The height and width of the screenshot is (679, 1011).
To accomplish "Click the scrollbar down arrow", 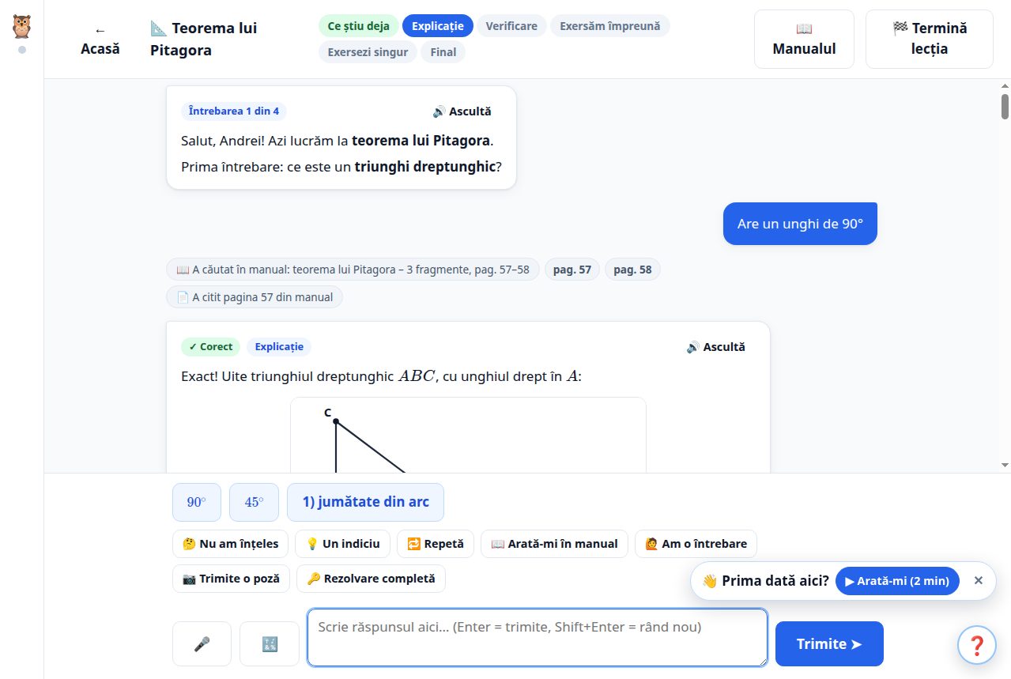I will click(x=1005, y=465).
